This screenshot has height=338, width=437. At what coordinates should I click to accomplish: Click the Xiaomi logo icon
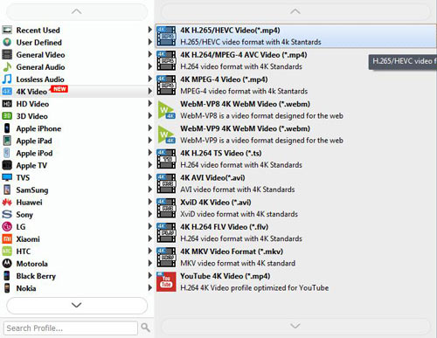pyautogui.click(x=7, y=238)
